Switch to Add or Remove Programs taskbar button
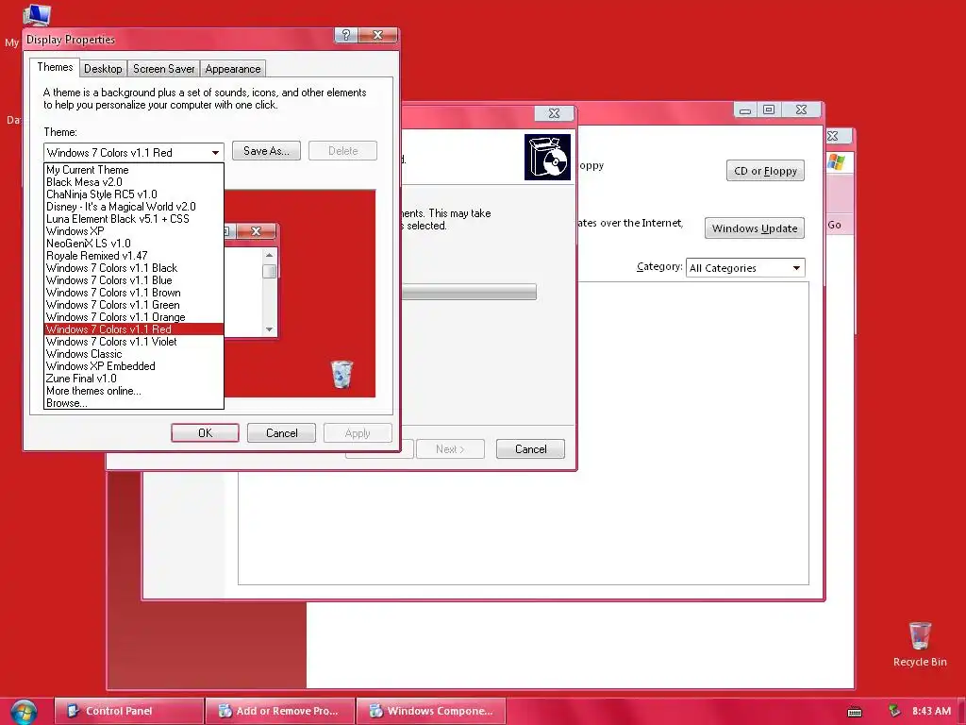The image size is (966, 725). coord(279,711)
